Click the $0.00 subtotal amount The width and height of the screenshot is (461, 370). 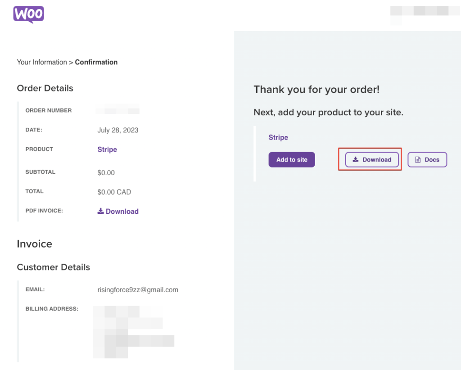pyautogui.click(x=106, y=172)
